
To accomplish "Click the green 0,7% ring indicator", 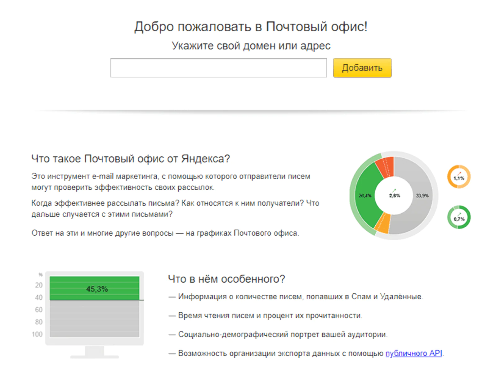I will click(x=458, y=217).
